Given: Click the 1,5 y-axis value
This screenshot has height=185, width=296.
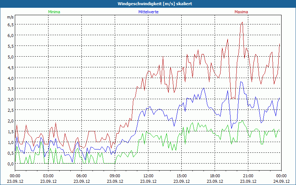Looking at the screenshot, I should tap(11, 132).
